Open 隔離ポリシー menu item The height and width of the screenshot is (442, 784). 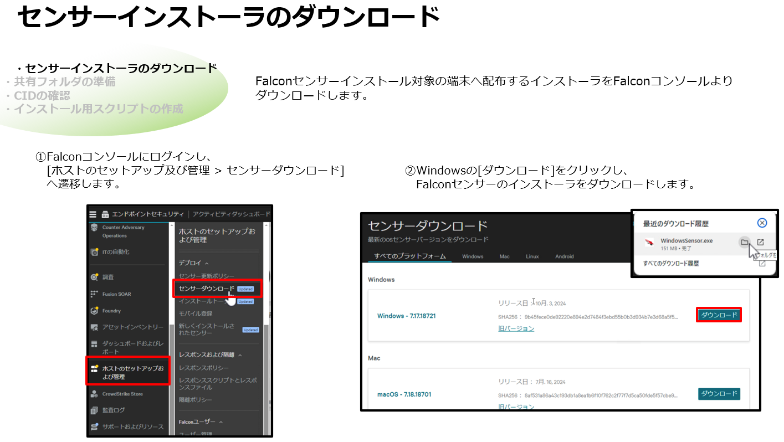click(x=196, y=400)
